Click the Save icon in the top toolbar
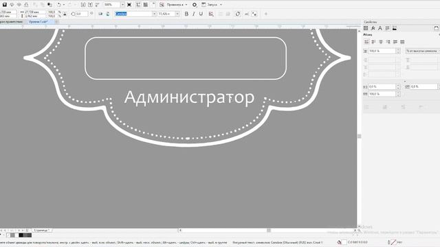This screenshot has width=440, height=247. [x=5, y=5]
